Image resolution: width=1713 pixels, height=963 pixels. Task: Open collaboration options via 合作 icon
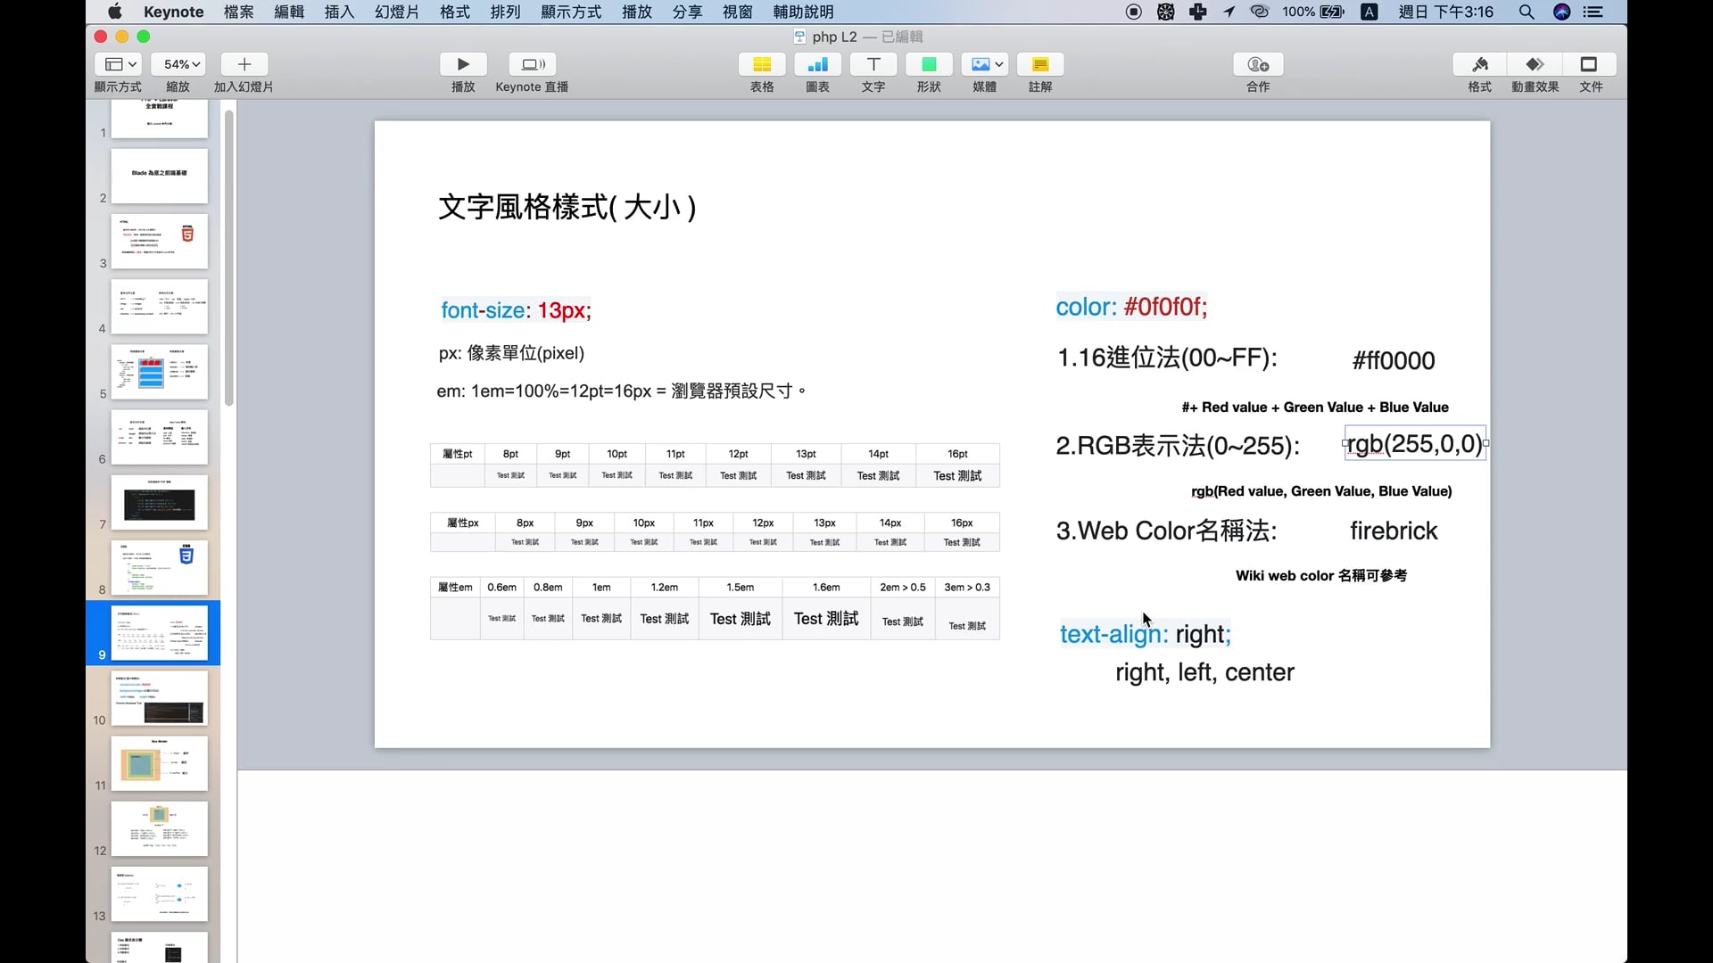[1256, 63]
